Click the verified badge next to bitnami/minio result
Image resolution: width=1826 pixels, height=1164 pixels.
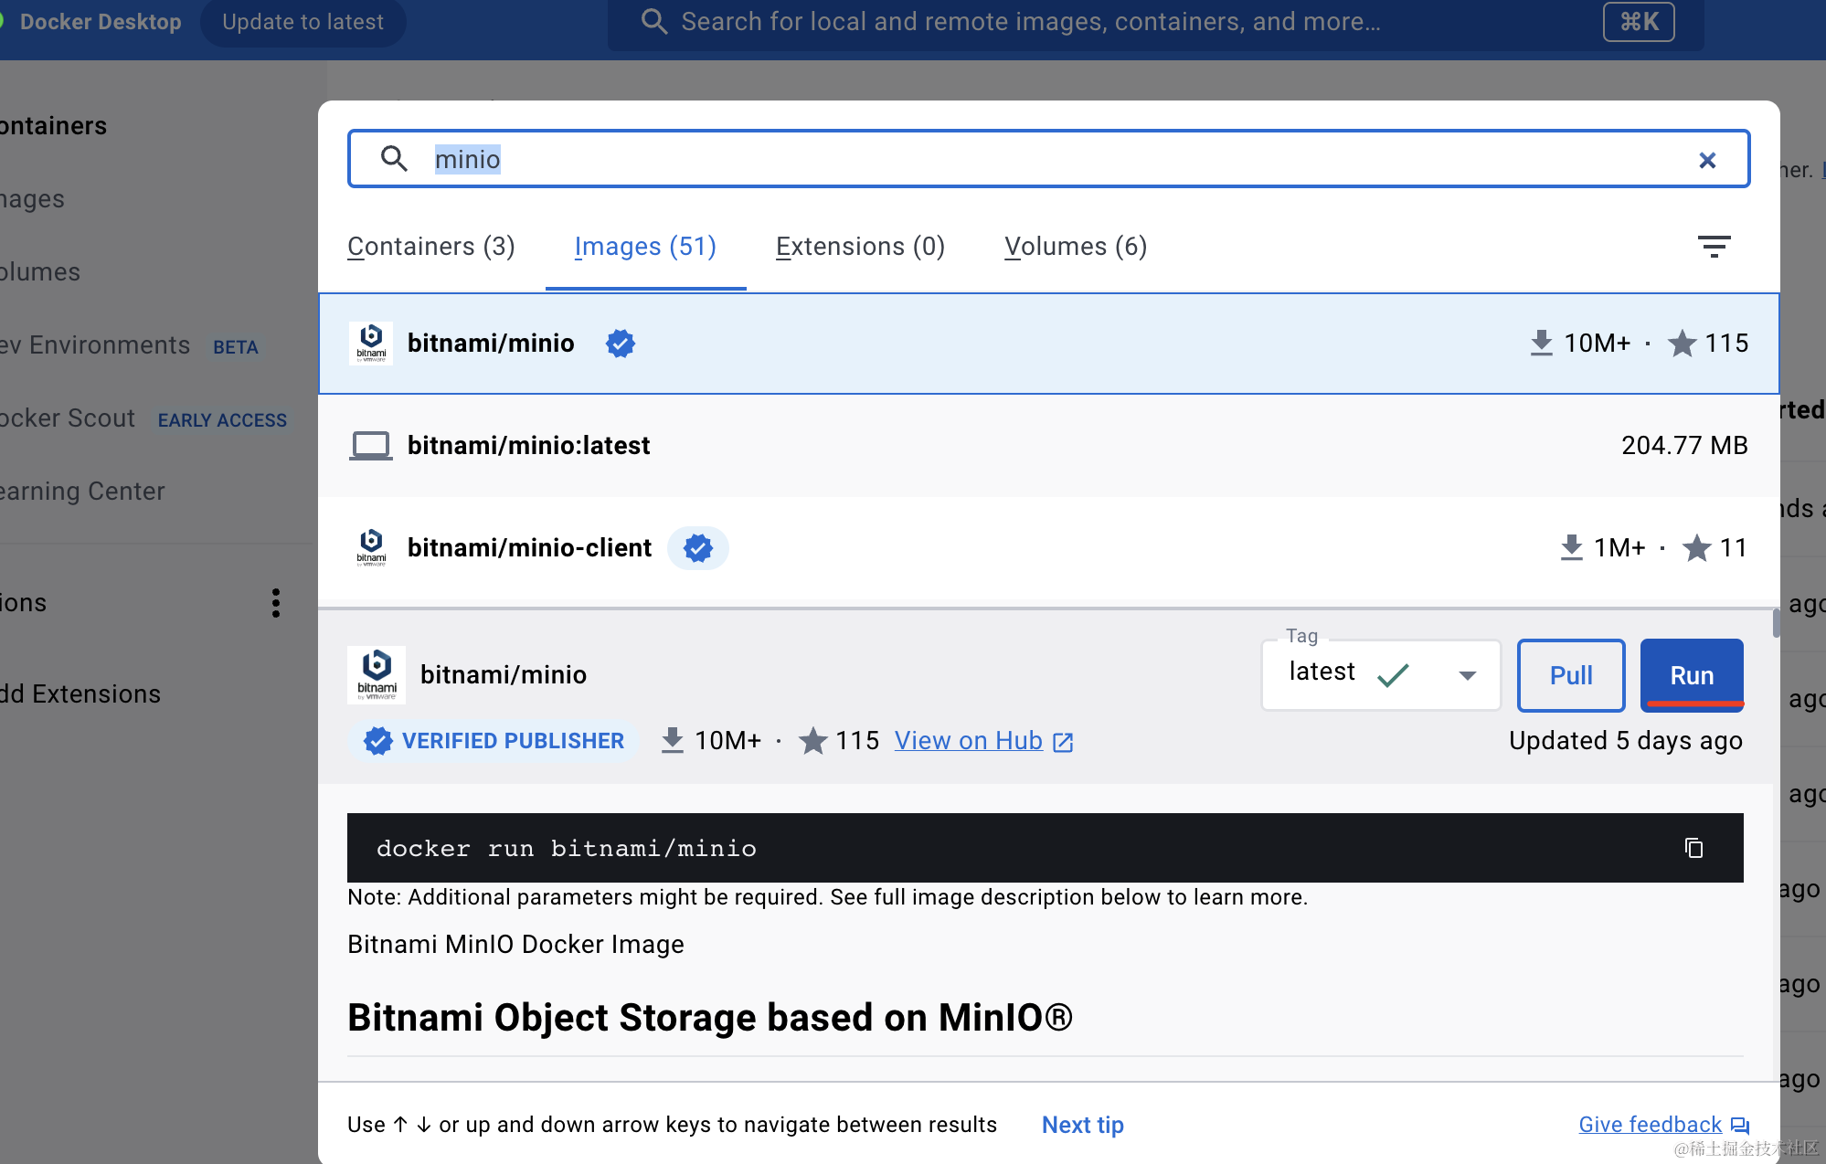tap(620, 344)
